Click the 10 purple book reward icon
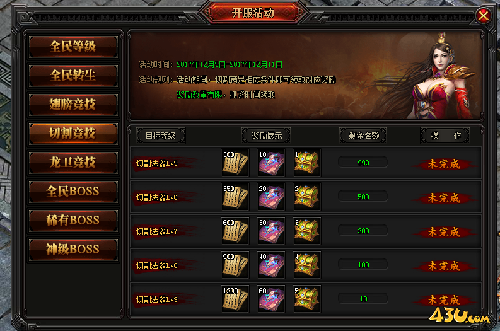 pyautogui.click(x=271, y=163)
